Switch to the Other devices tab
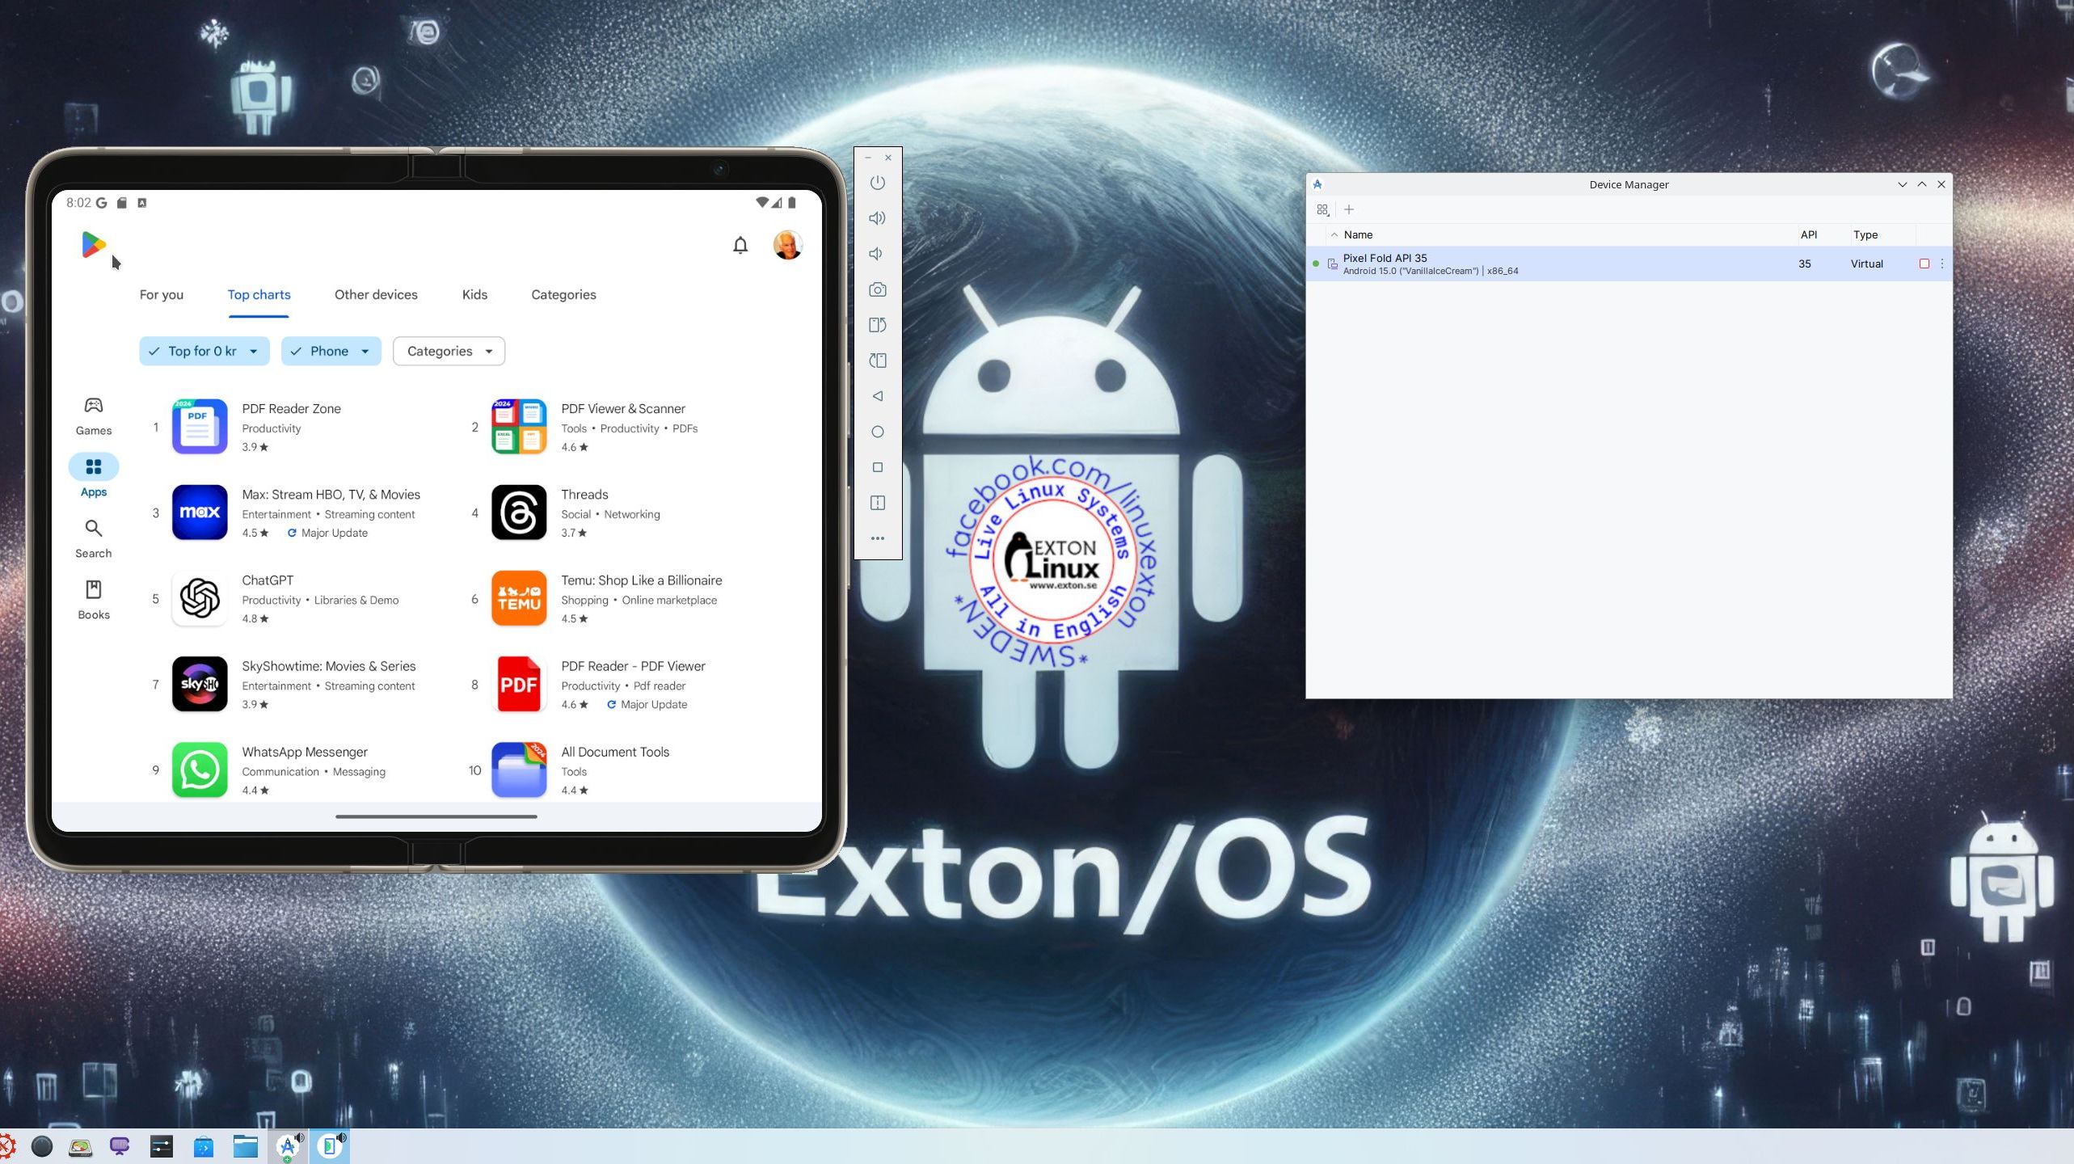Viewport: 2074px width, 1164px height. tap(376, 294)
